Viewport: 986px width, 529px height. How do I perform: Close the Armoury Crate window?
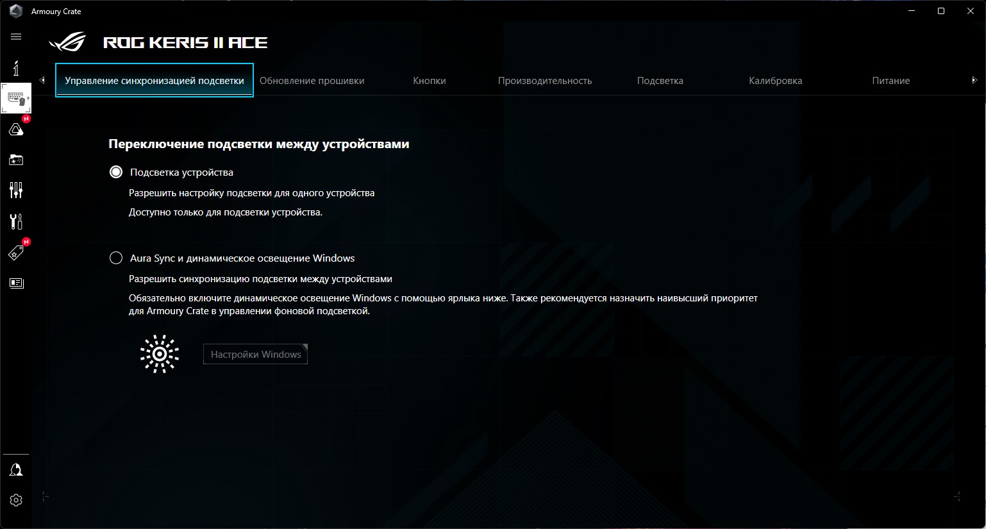point(971,11)
